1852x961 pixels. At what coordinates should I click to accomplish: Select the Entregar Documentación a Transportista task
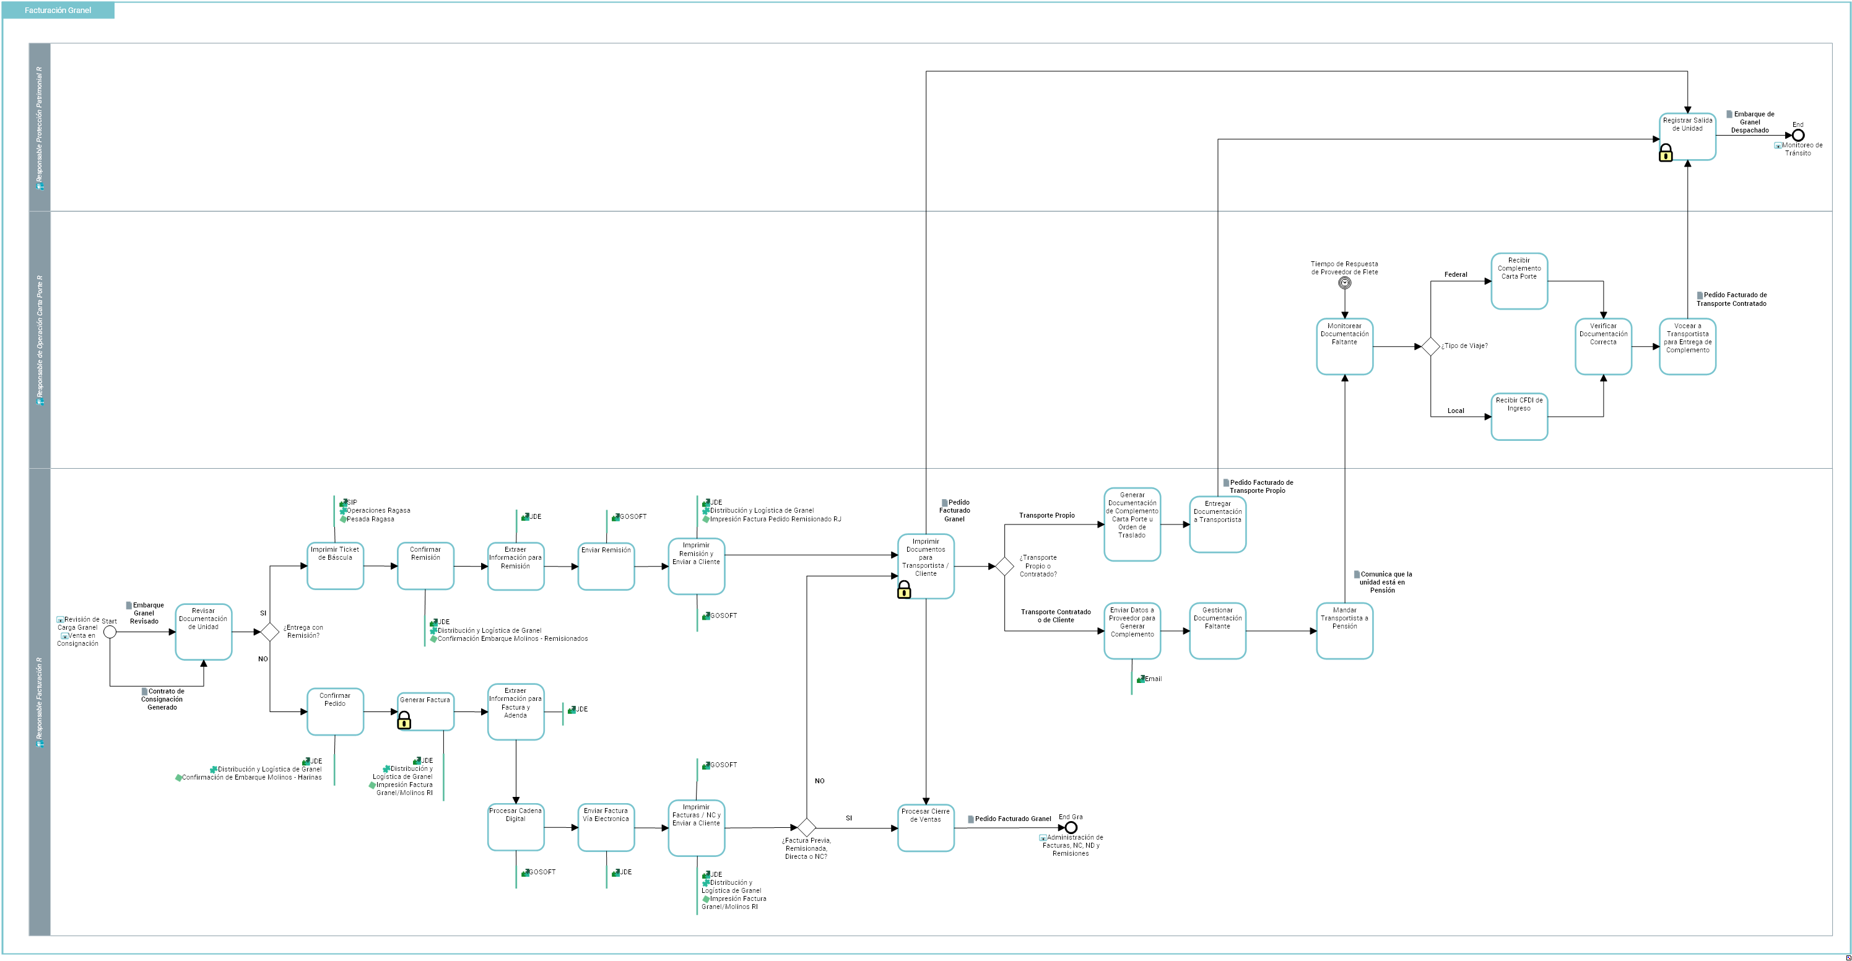[x=1218, y=524]
